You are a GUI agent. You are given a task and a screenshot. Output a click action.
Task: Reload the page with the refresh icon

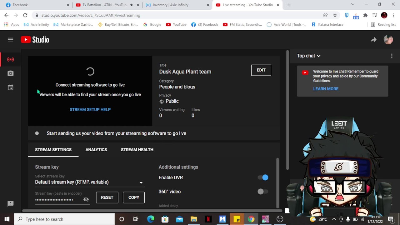pyautogui.click(x=25, y=15)
